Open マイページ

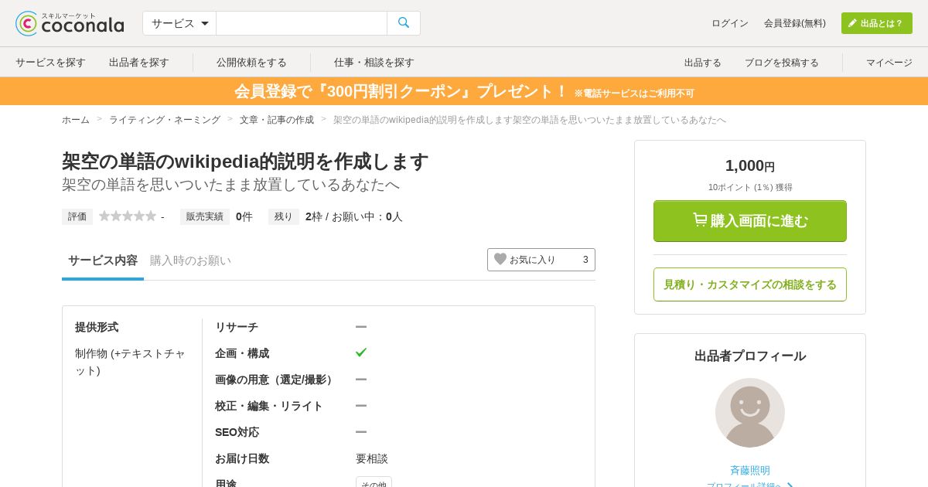click(x=889, y=63)
